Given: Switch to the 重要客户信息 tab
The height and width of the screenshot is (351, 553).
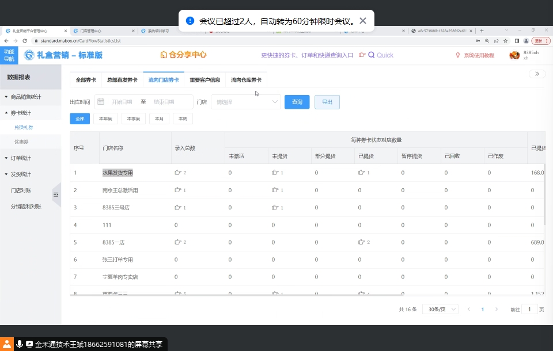Looking at the screenshot, I should [x=204, y=80].
